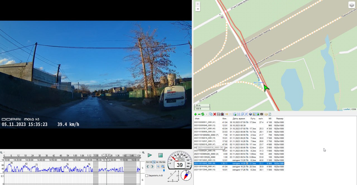
Task: Select 64x playback speed
Action: [164, 162]
